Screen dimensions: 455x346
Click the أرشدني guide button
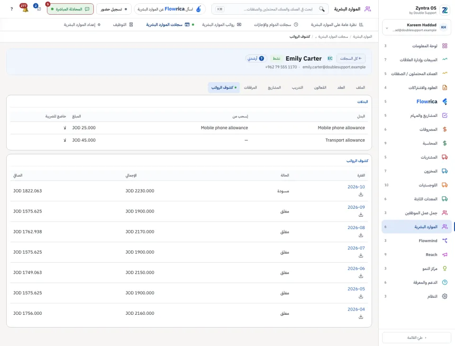[255, 59]
